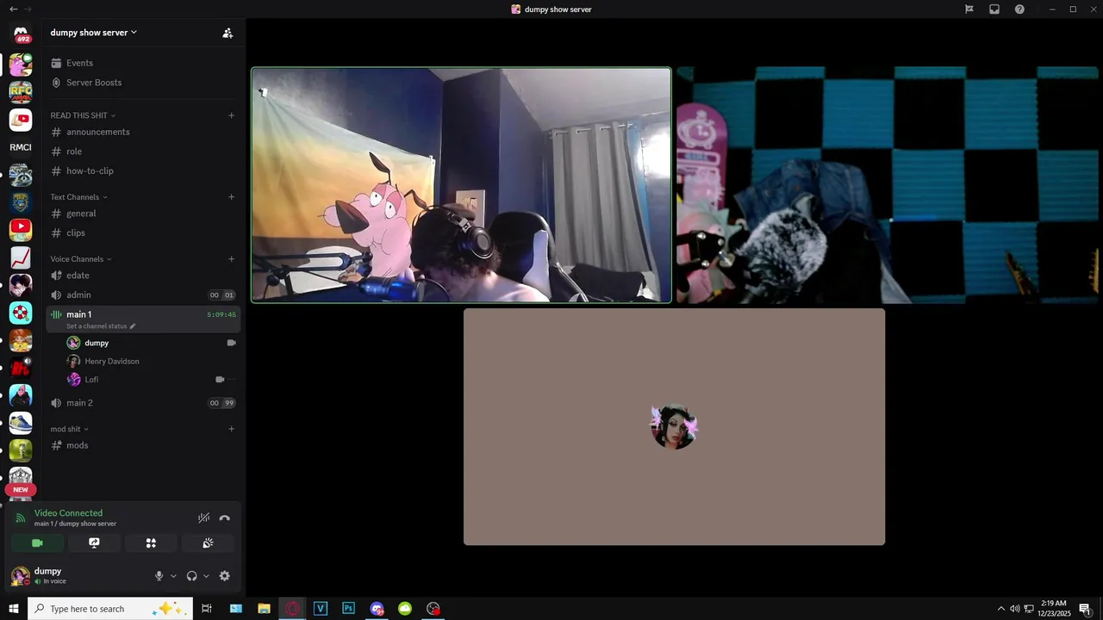The height and width of the screenshot is (620, 1103).
Task: Open the raccoon avatar server
Action: click(21, 175)
